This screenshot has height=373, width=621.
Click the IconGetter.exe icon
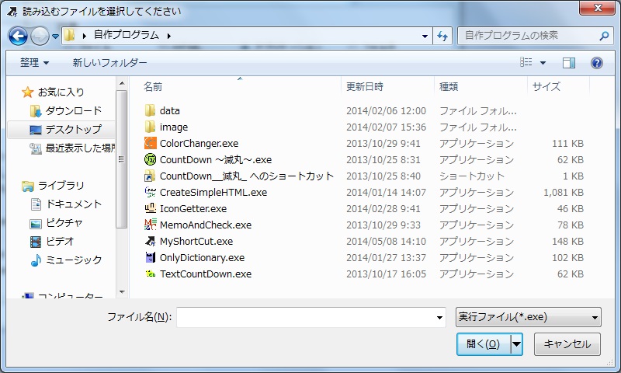tap(150, 208)
